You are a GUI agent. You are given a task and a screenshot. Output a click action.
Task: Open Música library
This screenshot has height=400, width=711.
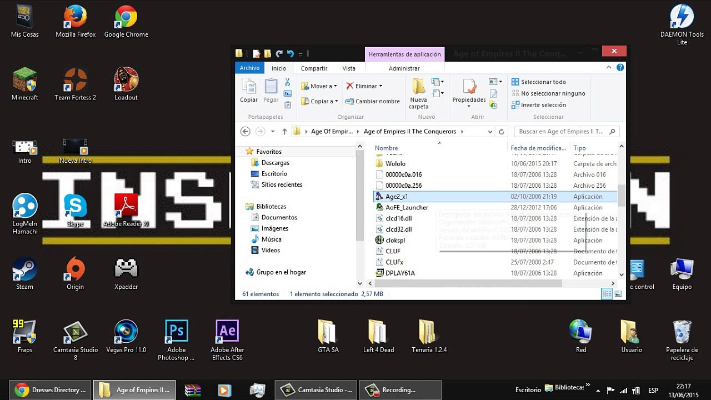pyautogui.click(x=266, y=239)
